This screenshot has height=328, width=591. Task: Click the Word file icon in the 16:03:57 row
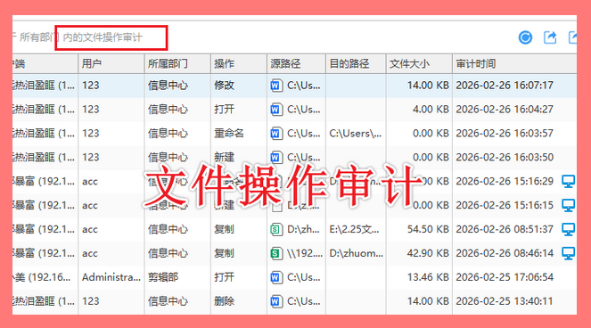click(276, 134)
